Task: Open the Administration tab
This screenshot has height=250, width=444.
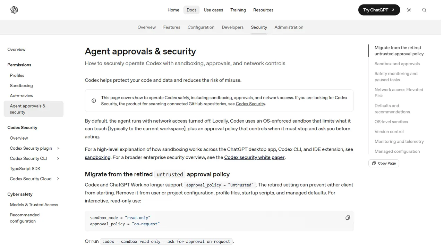Action: point(289,27)
